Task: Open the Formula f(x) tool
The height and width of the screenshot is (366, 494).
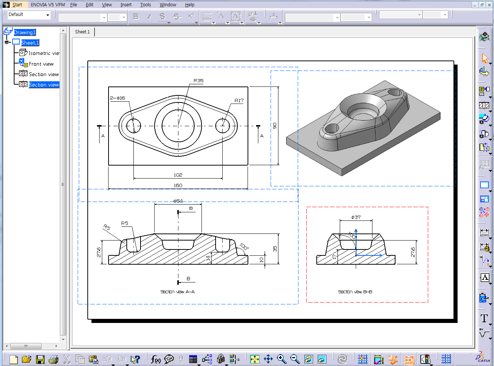Action: click(x=155, y=359)
